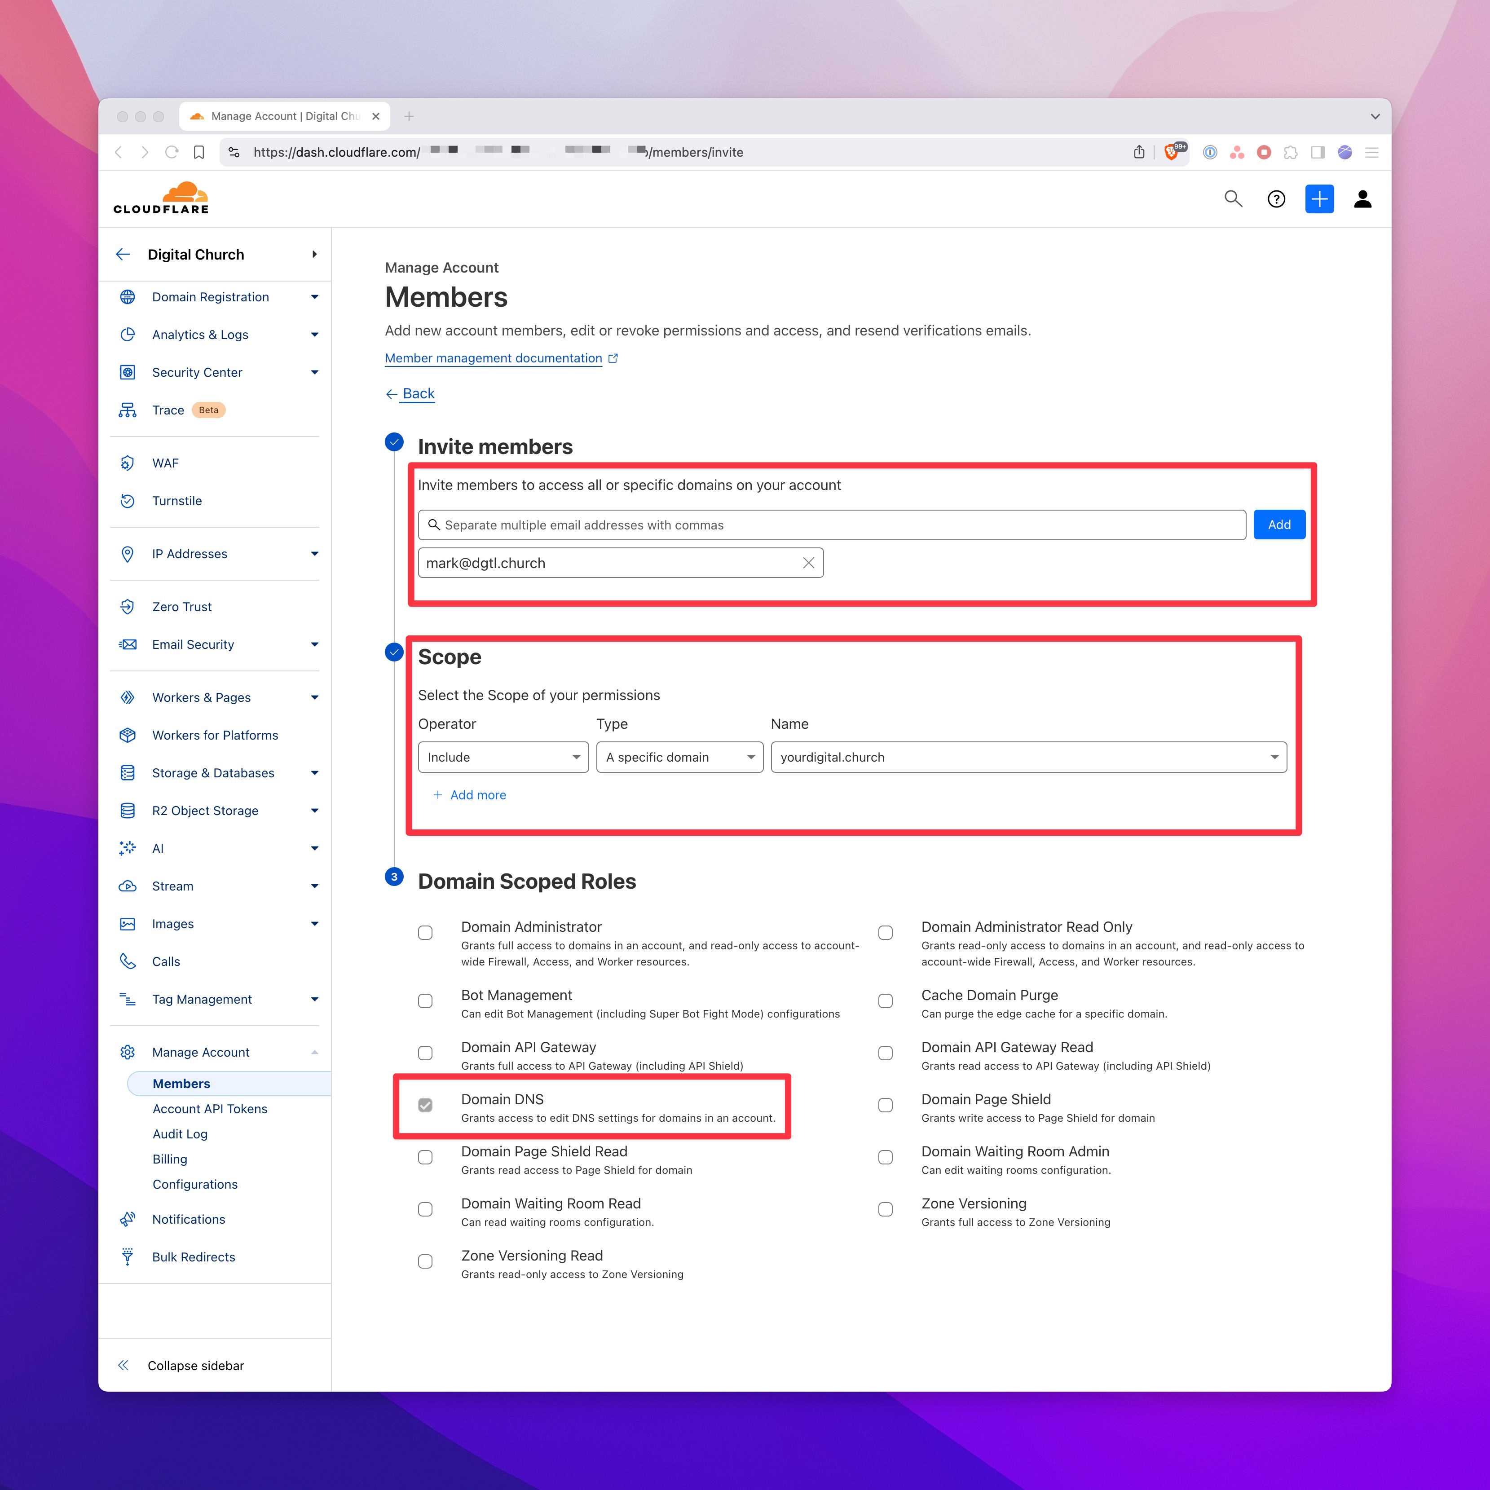Open Member management documentation link
1490x1490 pixels.
(494, 358)
